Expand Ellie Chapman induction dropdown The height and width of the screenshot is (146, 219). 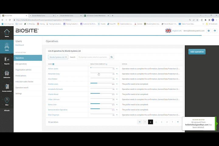pyautogui.click(x=117, y=115)
